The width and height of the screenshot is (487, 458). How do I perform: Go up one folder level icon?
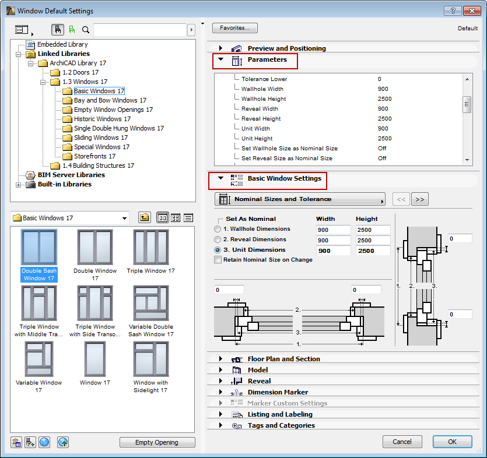tap(144, 218)
